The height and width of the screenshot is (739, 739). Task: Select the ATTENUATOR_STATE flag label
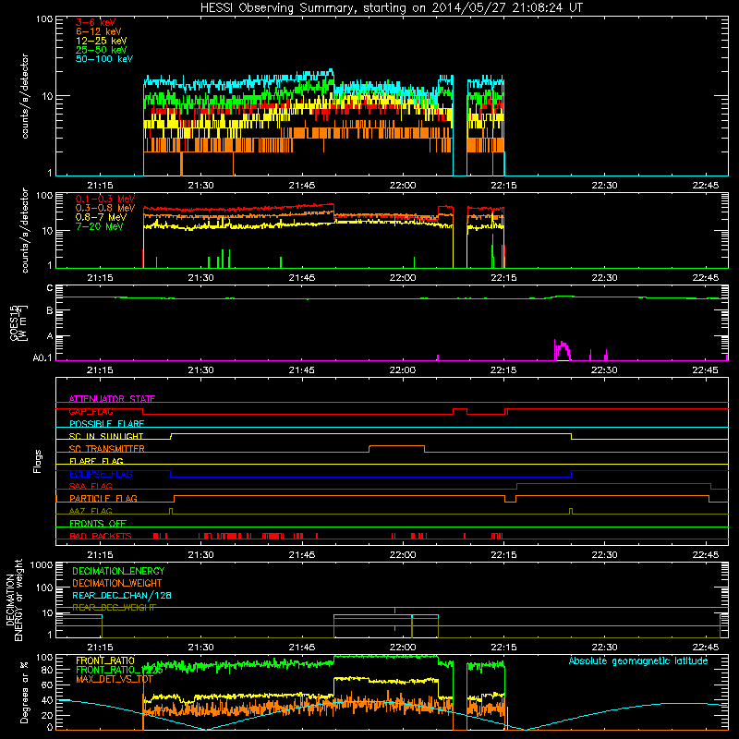point(112,399)
